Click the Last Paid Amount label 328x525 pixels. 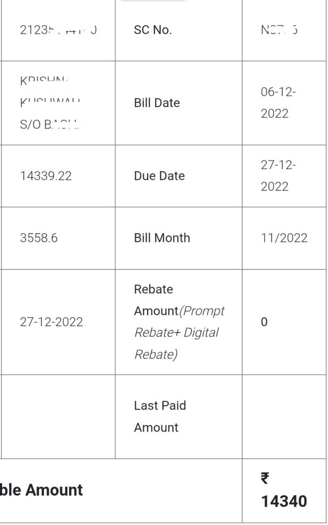[160, 416]
